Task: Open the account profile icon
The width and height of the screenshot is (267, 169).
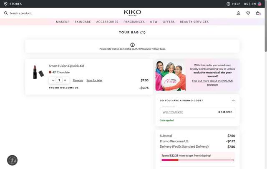Action: [x=238, y=13]
